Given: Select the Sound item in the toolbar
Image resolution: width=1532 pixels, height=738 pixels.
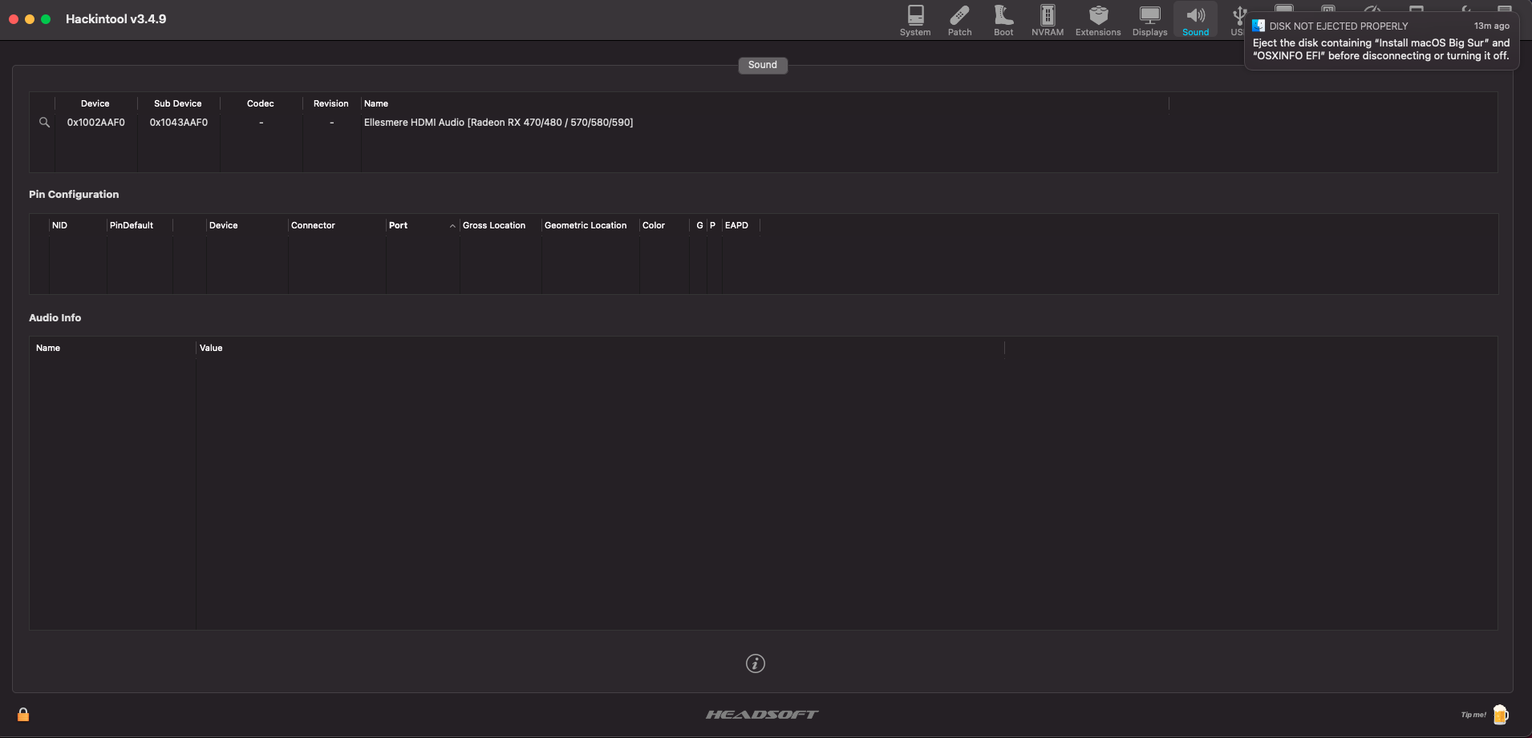Looking at the screenshot, I should point(1194,19).
